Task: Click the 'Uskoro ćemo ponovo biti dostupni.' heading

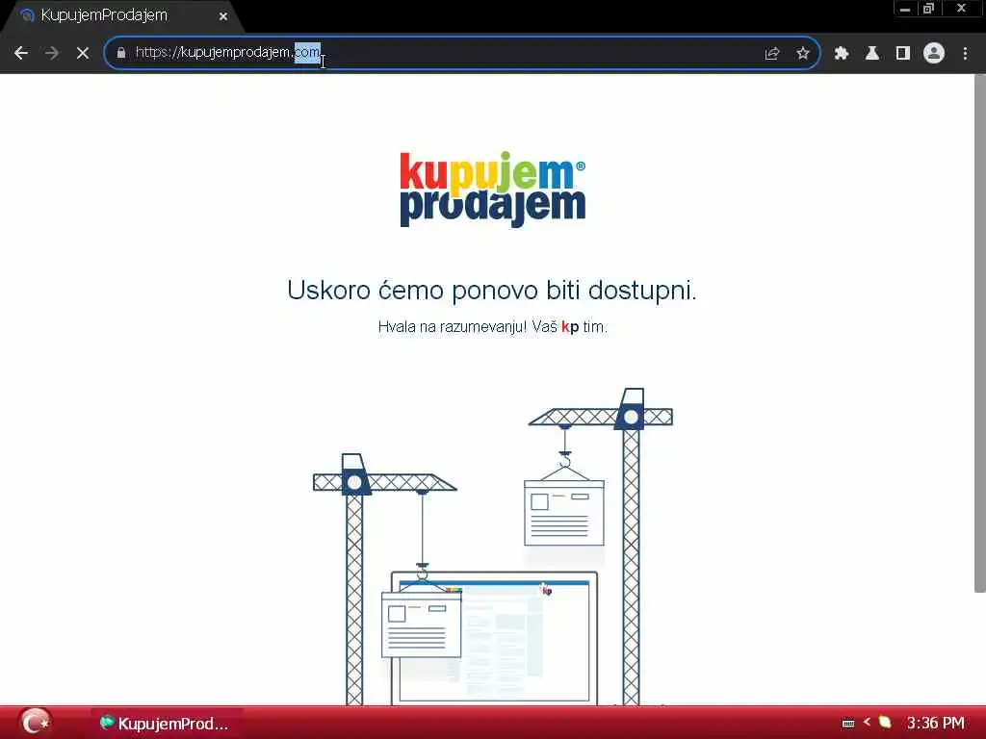Action: click(492, 291)
